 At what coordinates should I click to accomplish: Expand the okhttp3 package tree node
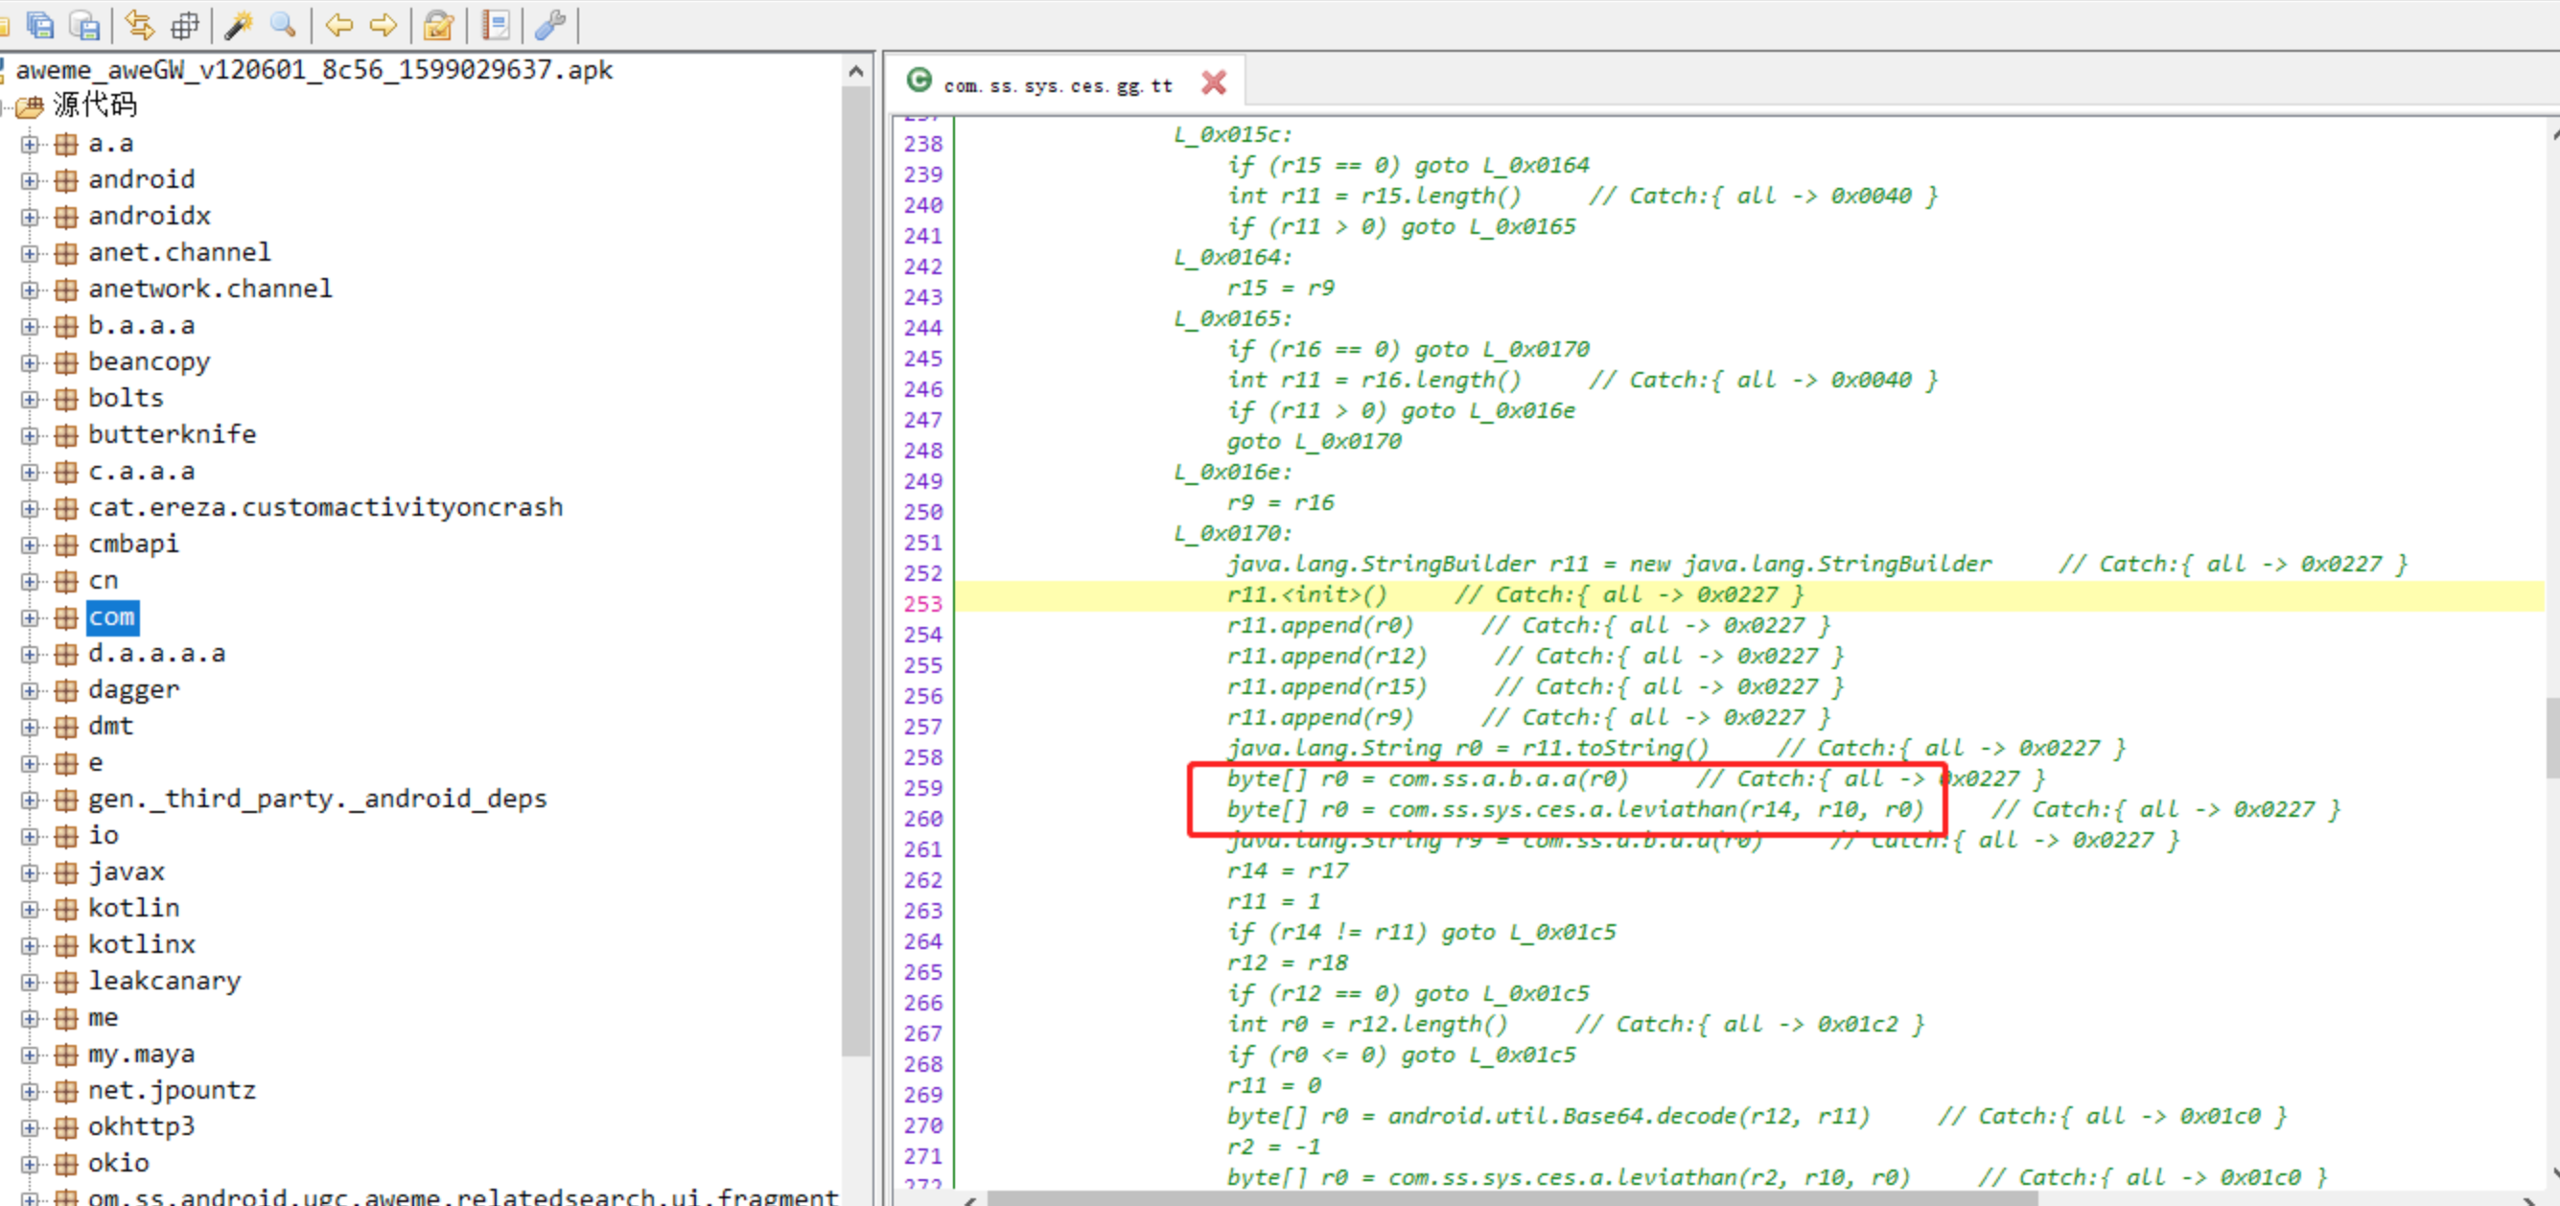pyautogui.click(x=30, y=1126)
